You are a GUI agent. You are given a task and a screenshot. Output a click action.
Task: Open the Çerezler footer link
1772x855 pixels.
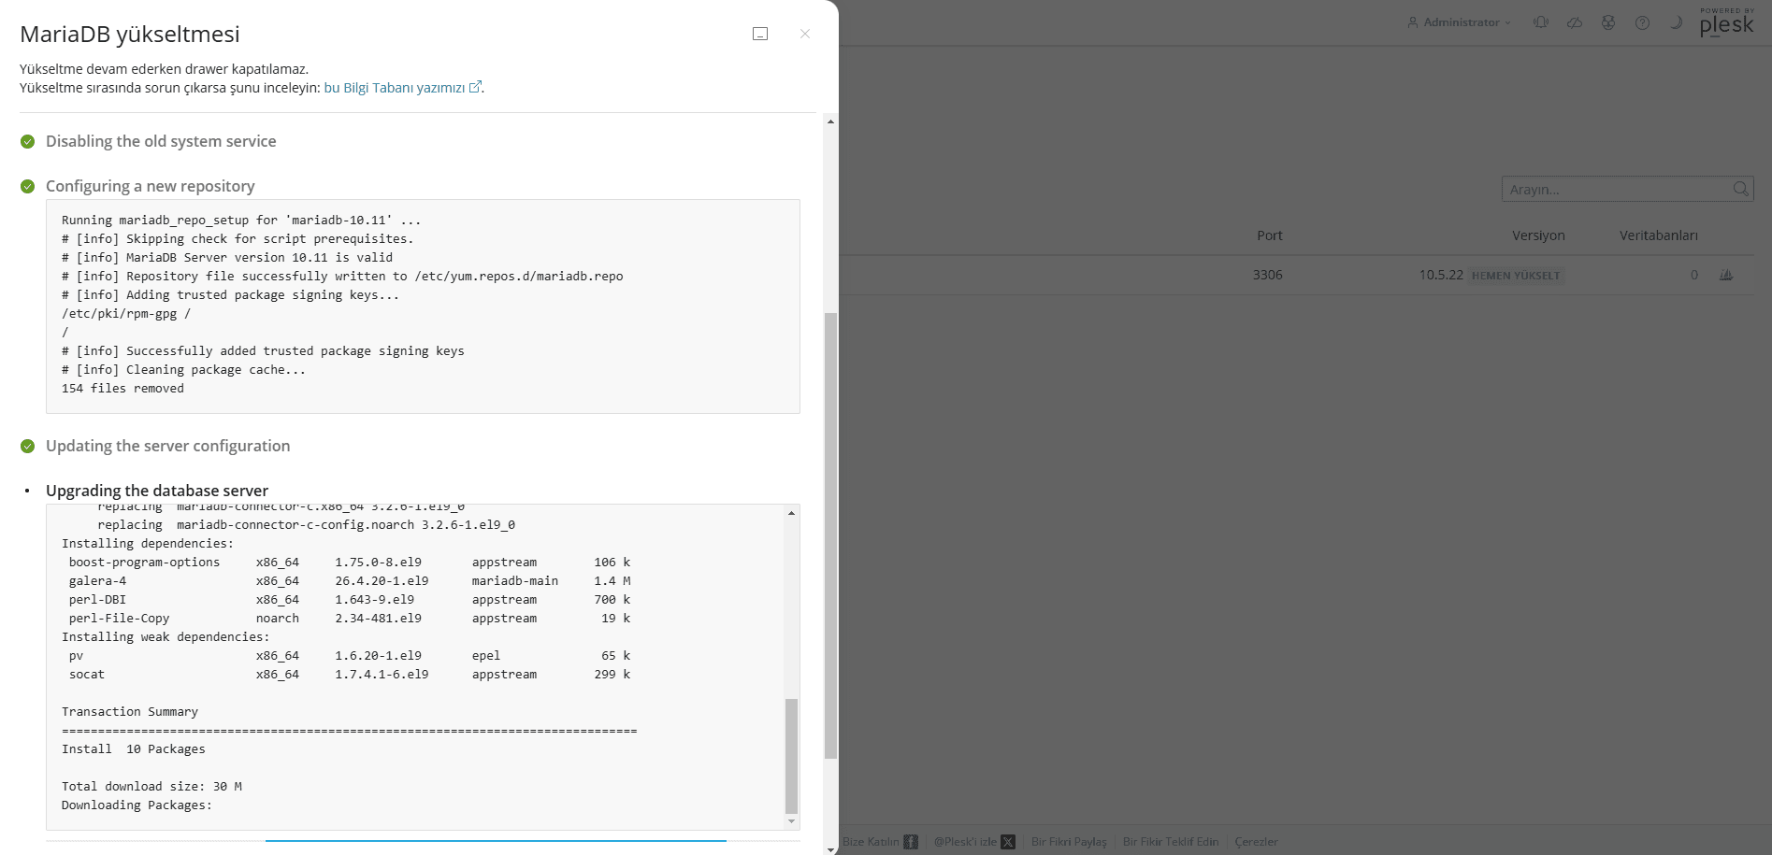(1256, 842)
